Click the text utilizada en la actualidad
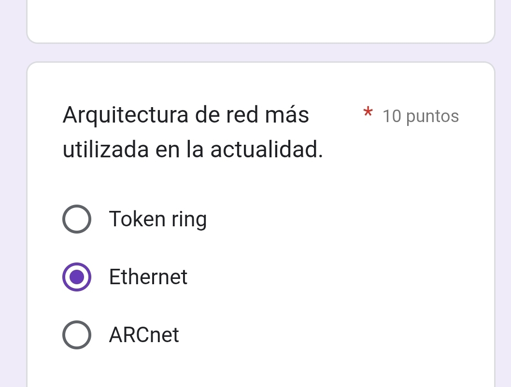 pos(193,150)
